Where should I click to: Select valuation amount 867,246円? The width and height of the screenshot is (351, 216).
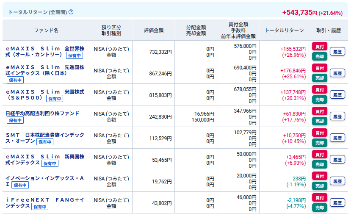point(160,74)
